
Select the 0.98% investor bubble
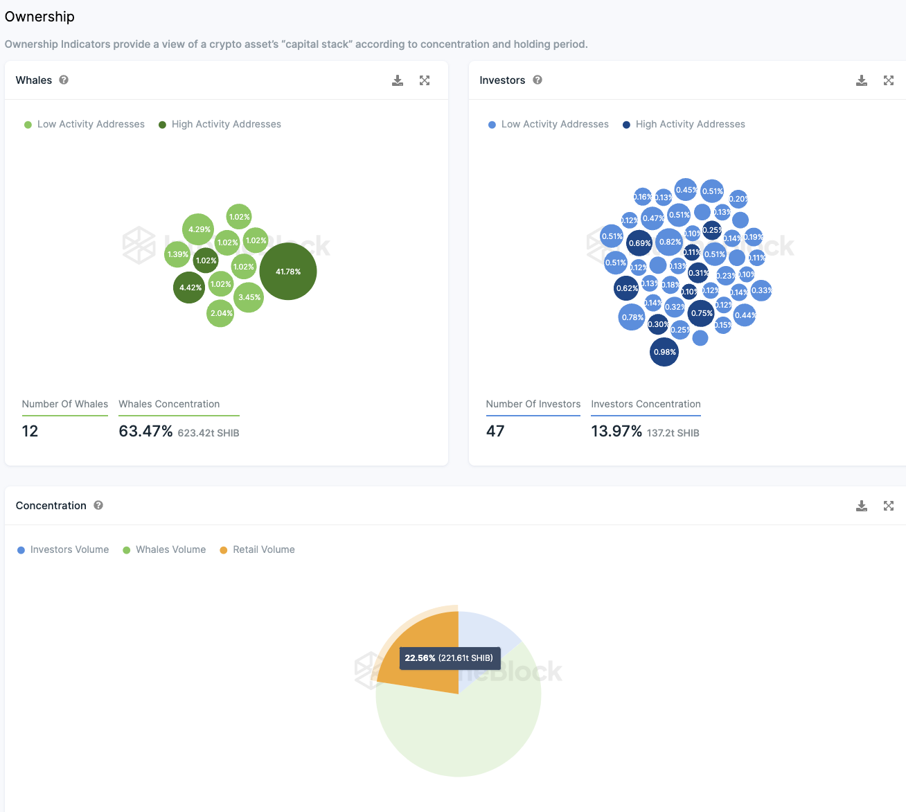click(664, 352)
